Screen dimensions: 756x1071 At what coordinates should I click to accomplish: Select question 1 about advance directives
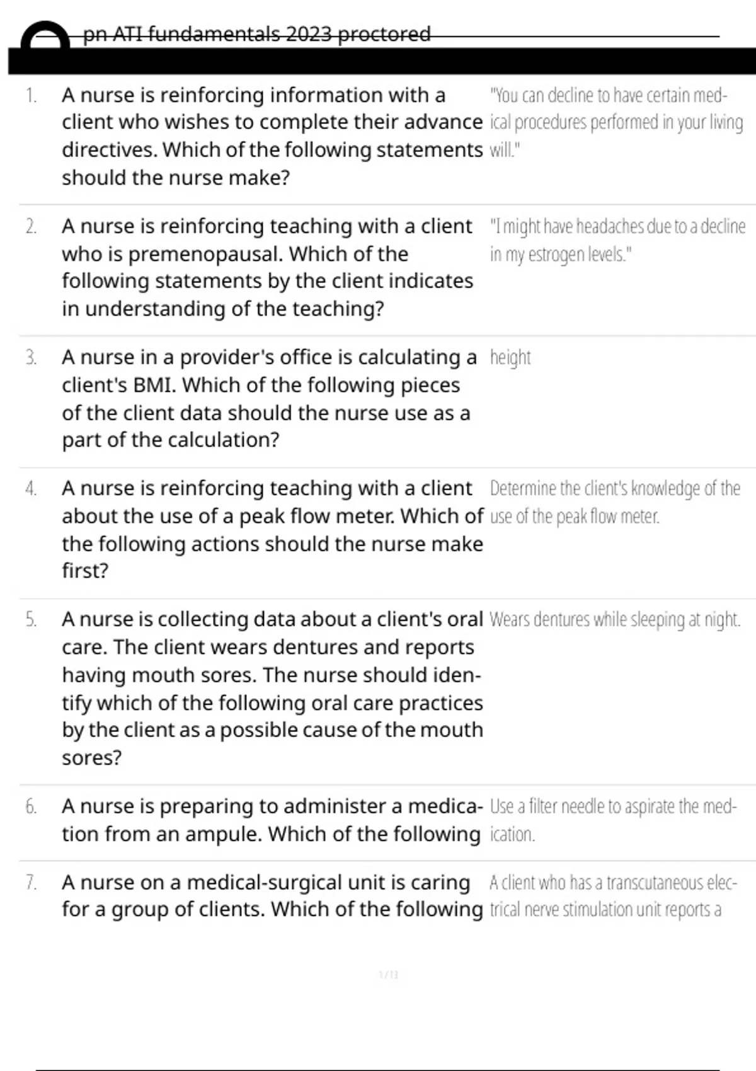(271, 136)
